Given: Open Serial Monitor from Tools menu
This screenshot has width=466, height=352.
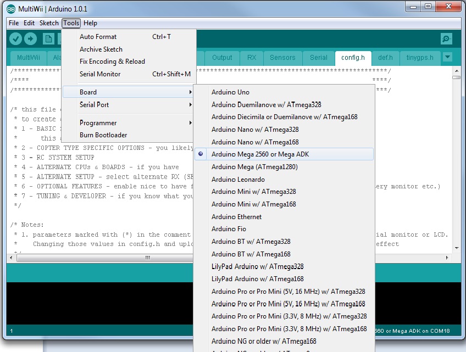Looking at the screenshot, I should [129, 74].
